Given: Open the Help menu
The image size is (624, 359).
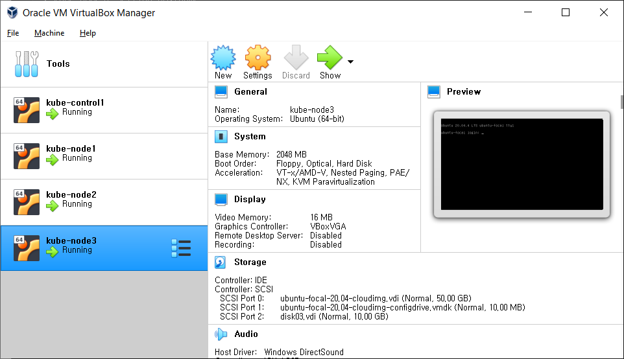Looking at the screenshot, I should pos(88,33).
